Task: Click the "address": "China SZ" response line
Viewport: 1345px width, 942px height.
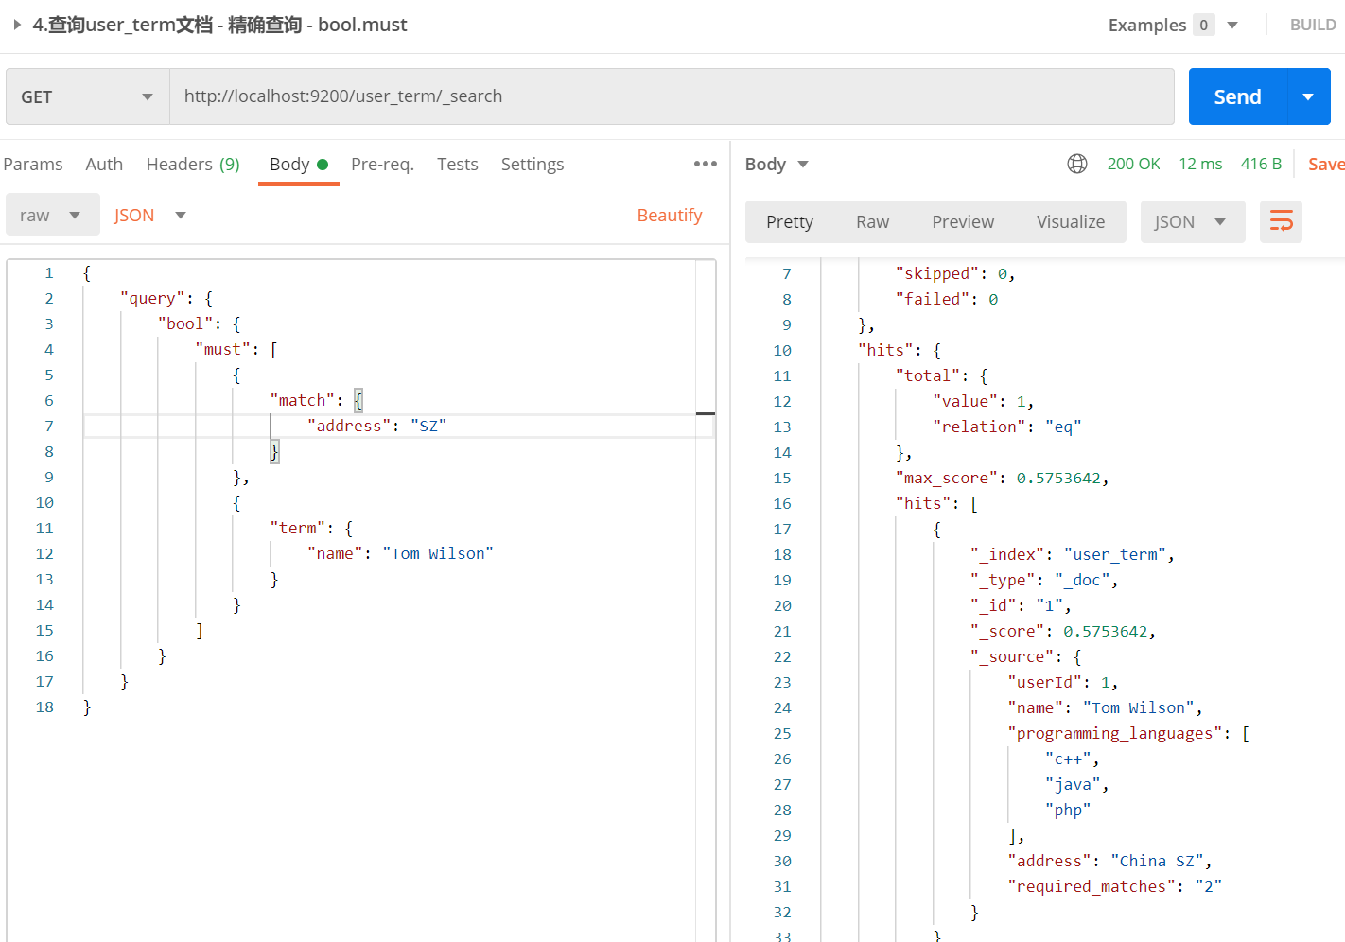Action: point(1109,861)
